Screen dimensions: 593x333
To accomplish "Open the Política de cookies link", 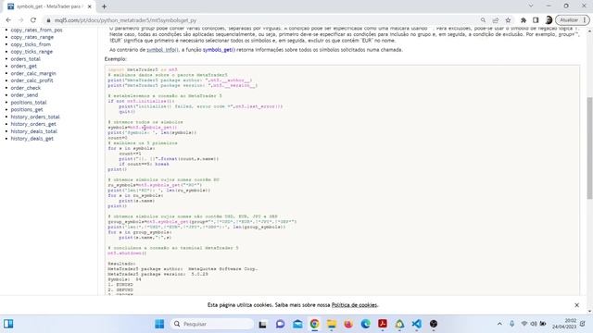I will pyautogui.click(x=354, y=305).
